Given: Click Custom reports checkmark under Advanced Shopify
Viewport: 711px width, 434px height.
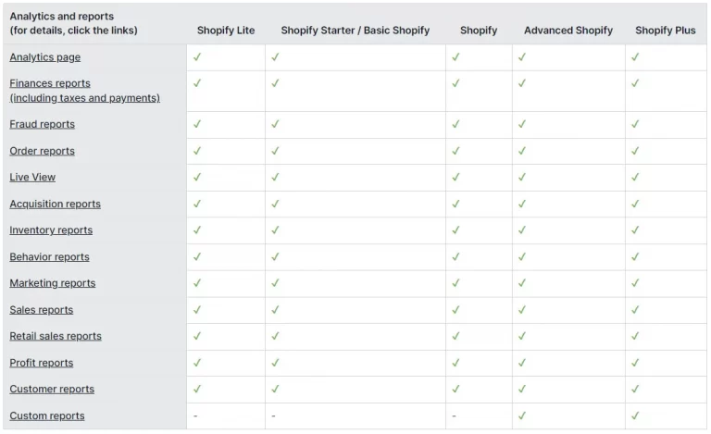Looking at the screenshot, I should 522,415.
